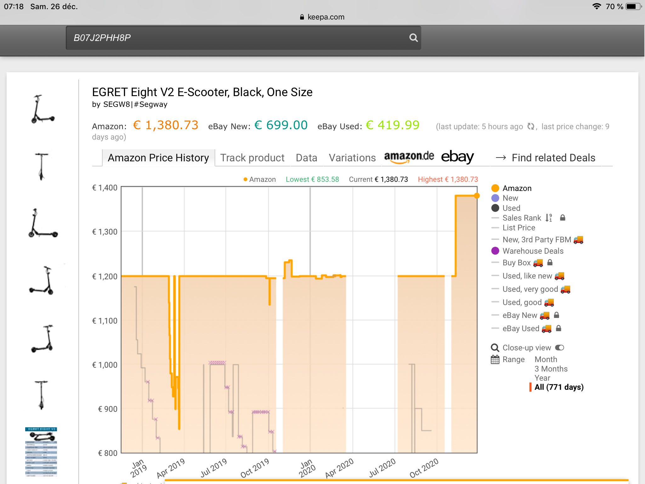Click the search magnifier icon

tap(413, 38)
